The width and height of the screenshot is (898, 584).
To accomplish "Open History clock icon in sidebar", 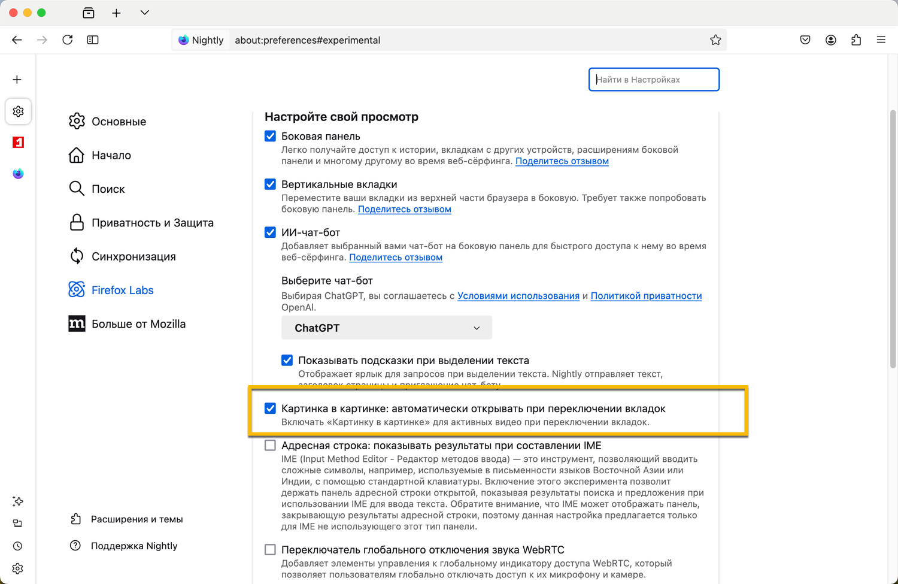I will 18,546.
